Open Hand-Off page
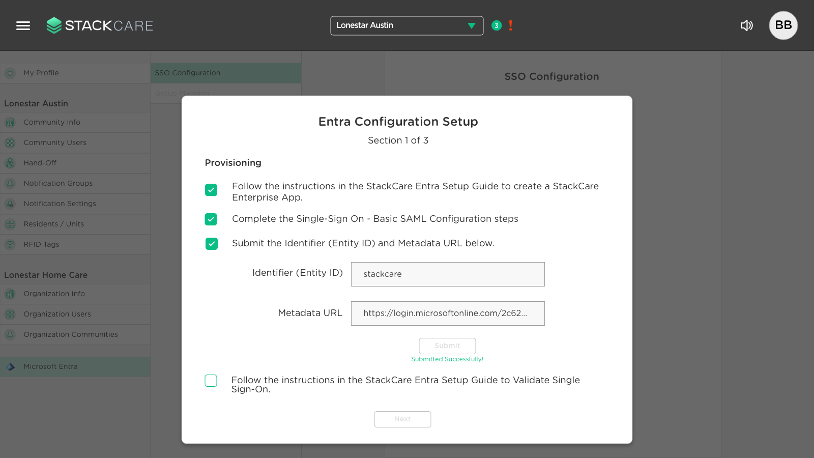 point(75,163)
